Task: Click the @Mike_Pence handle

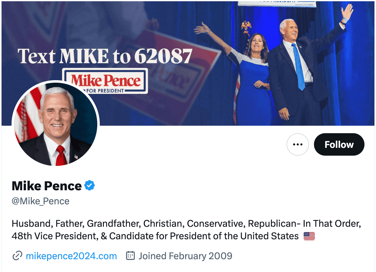Action: 41,201
